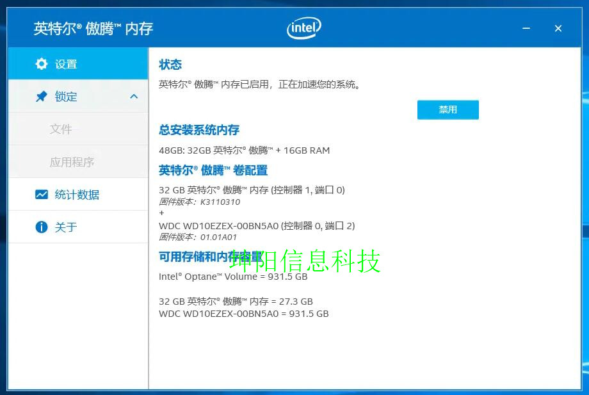Click the gear icon beside 设置
The height and width of the screenshot is (395, 589).
pos(42,64)
